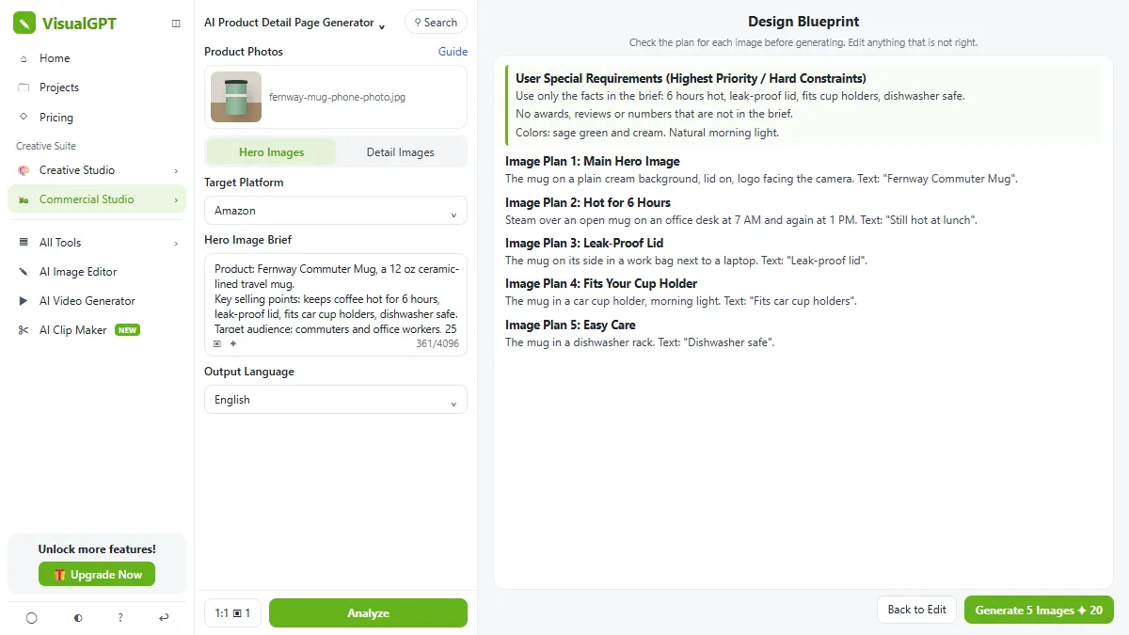Open the AI Product Detail Page Generator dropdown
1129x635 pixels.
click(x=295, y=23)
